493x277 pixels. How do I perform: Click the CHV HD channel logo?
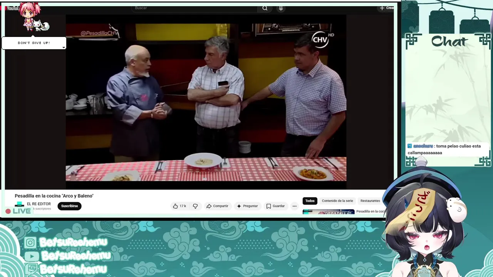click(322, 40)
